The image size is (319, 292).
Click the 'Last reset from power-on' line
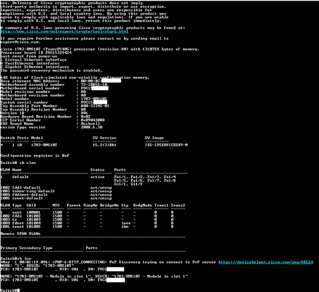click(29, 56)
